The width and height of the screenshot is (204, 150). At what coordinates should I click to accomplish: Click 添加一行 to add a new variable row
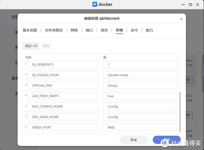point(31,45)
